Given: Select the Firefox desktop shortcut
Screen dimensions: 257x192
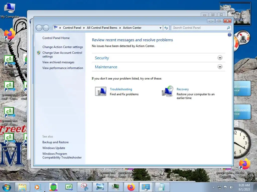Looking at the screenshot, I should (x=10, y=36).
